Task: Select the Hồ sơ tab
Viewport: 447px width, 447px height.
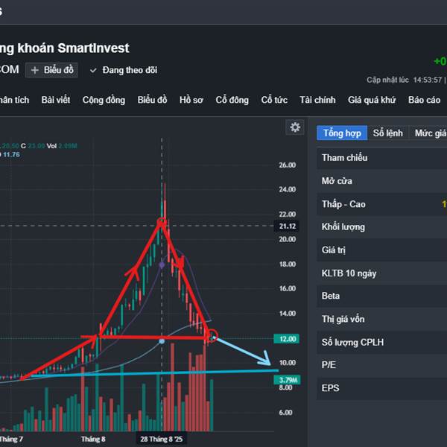Action: [191, 100]
